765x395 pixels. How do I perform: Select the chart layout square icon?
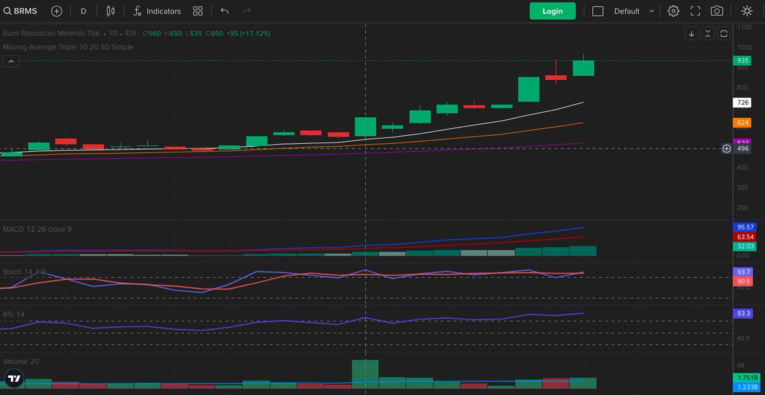tap(598, 11)
